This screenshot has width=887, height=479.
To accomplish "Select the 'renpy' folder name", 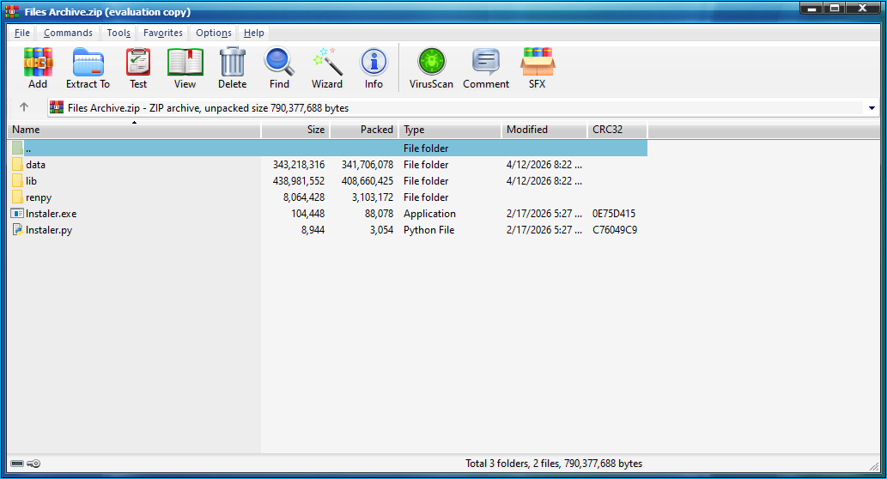I will click(39, 197).
